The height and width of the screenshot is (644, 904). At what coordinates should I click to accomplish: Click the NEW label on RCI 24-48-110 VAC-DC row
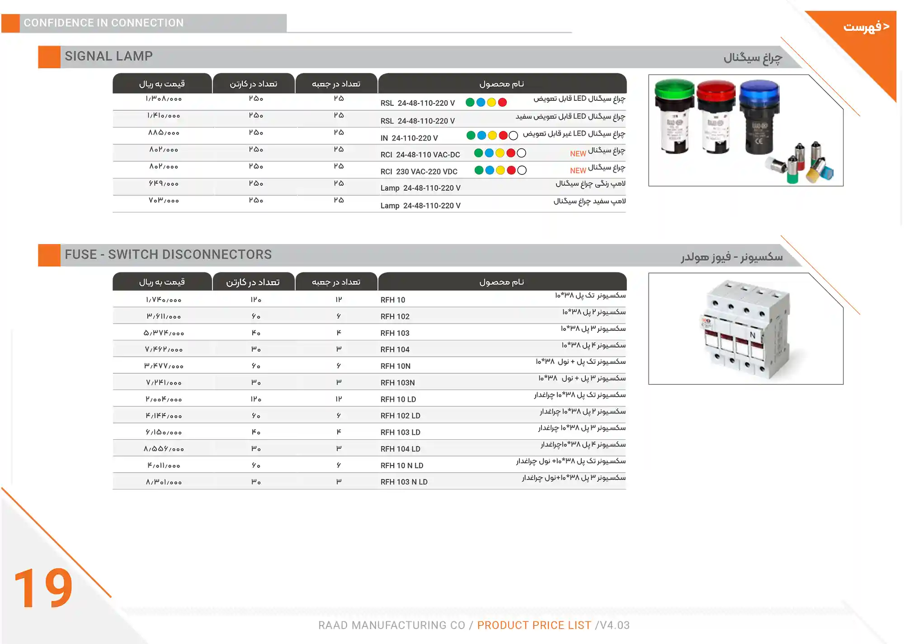(x=578, y=154)
